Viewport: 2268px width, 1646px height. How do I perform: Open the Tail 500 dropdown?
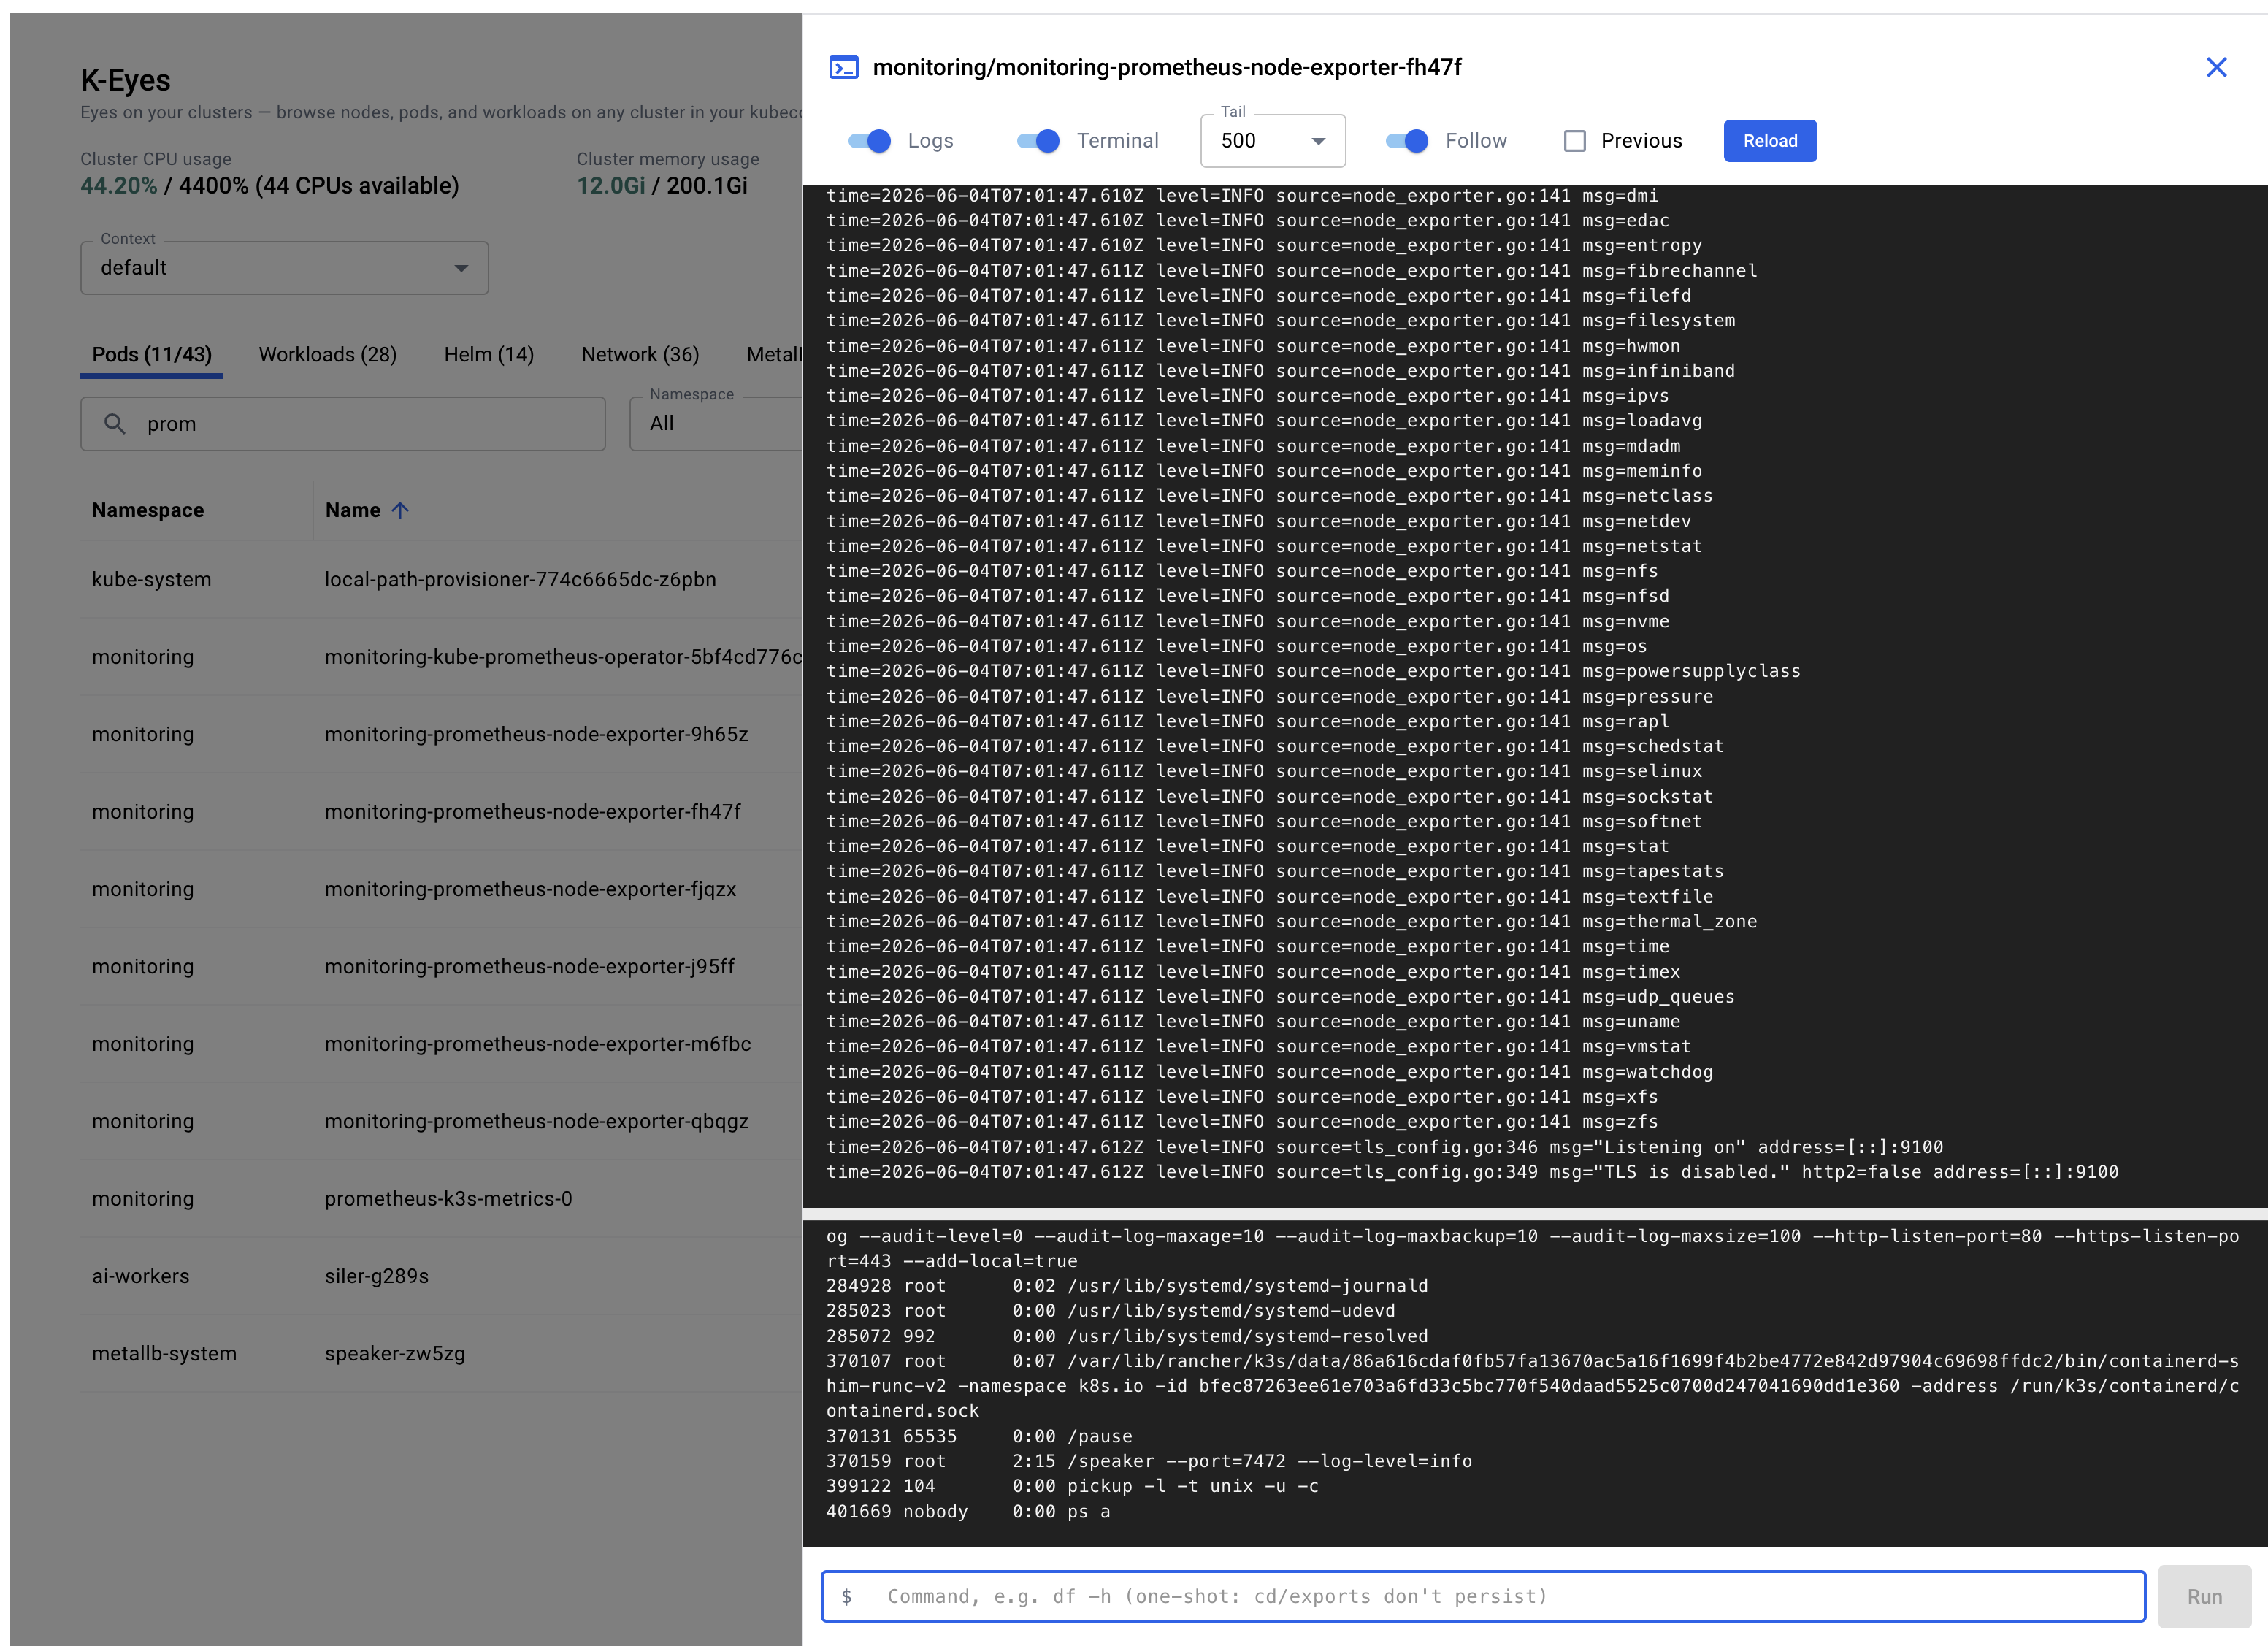click(1272, 141)
